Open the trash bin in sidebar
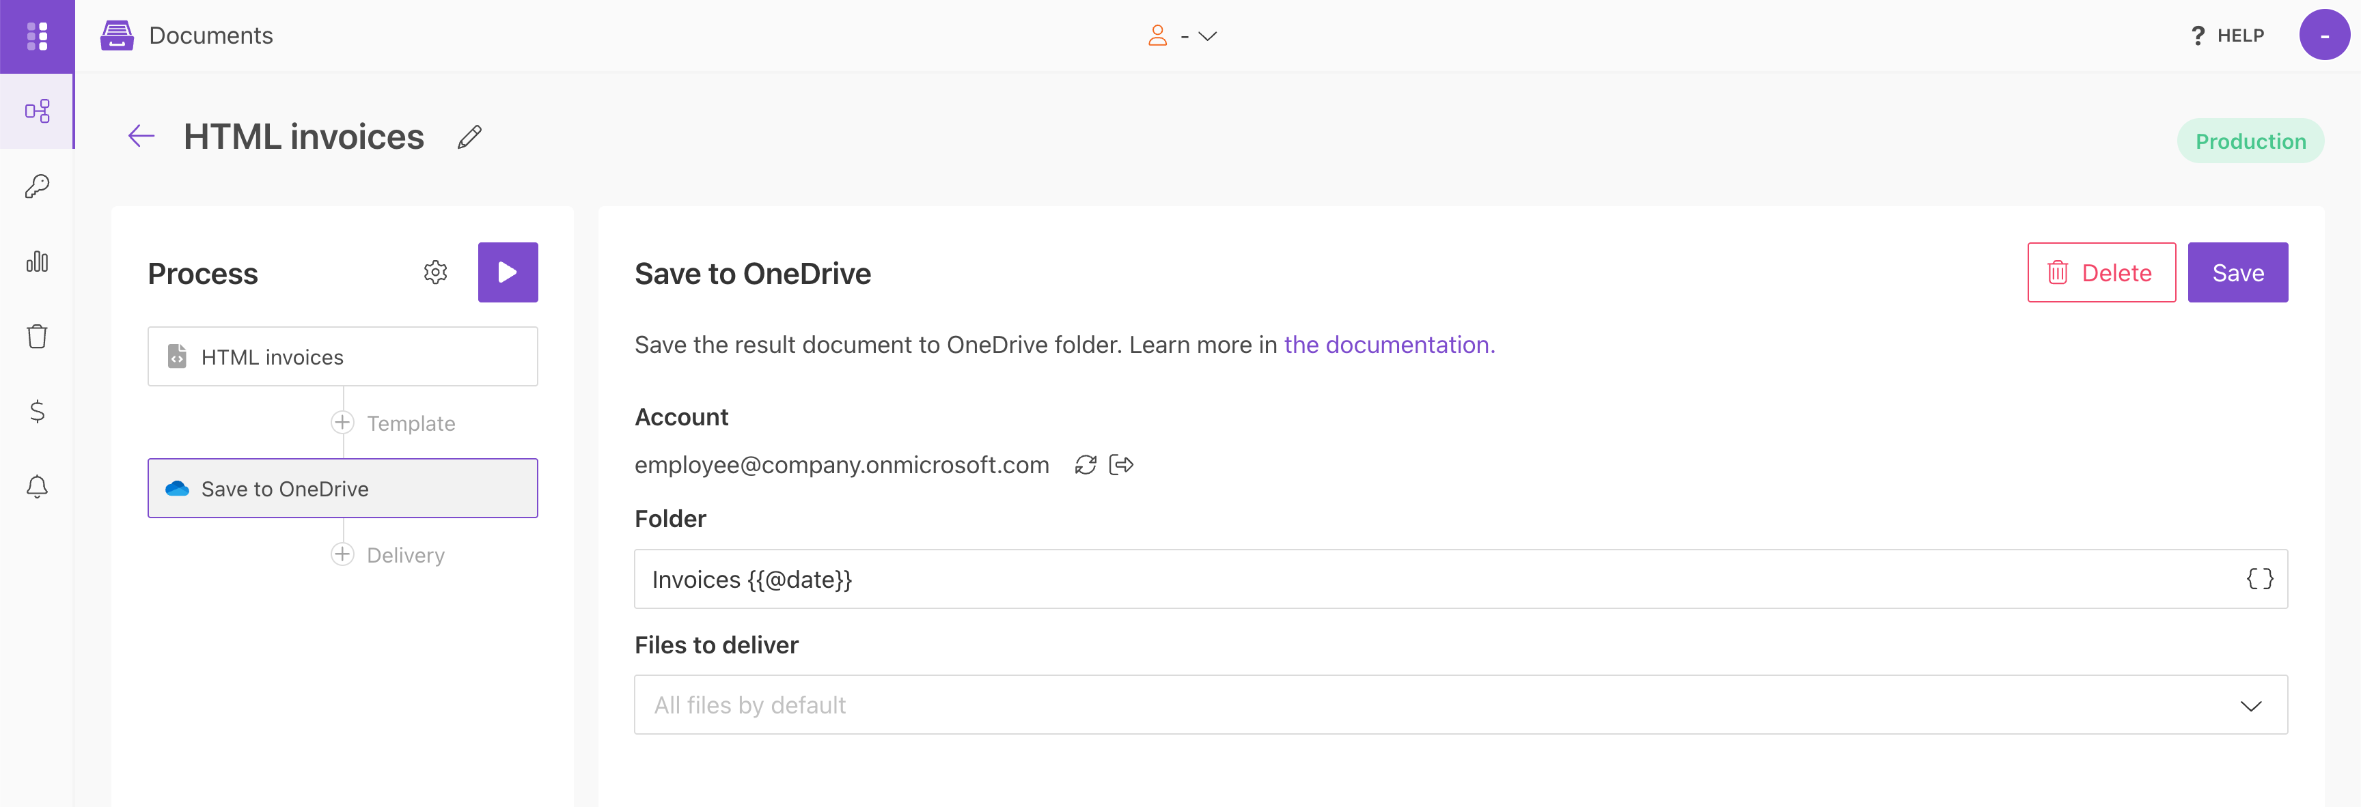 (37, 336)
